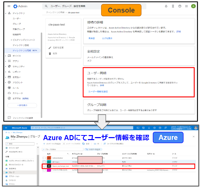The height and width of the screenshot is (188, 200).
Task: Expand the セキュリティ section
Action: tap(6, 67)
